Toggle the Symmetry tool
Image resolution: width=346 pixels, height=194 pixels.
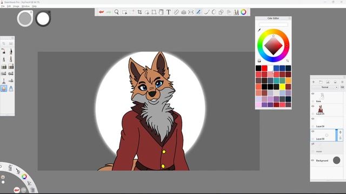[191, 12]
